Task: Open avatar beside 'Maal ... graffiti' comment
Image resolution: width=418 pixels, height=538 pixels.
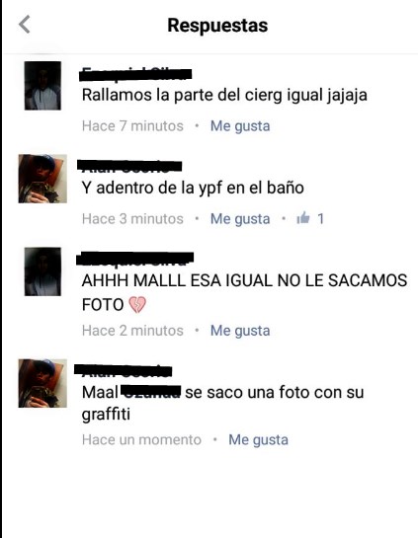Action: click(x=42, y=383)
